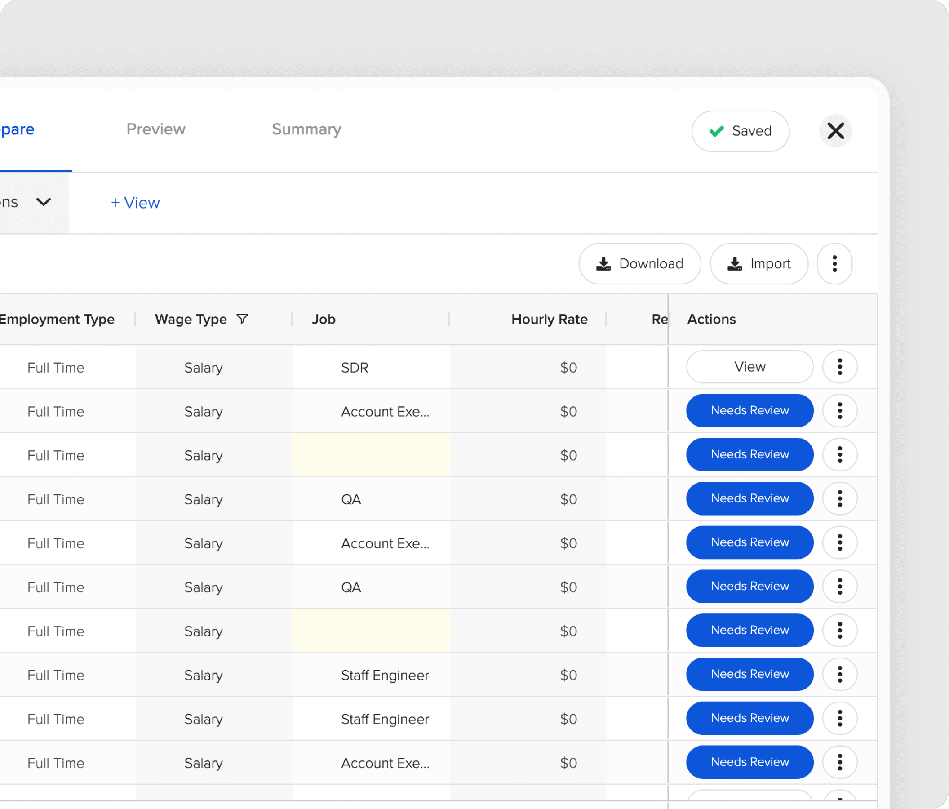Click the first empty highlighted Job cell
This screenshot has width=949, height=809.
371,455
